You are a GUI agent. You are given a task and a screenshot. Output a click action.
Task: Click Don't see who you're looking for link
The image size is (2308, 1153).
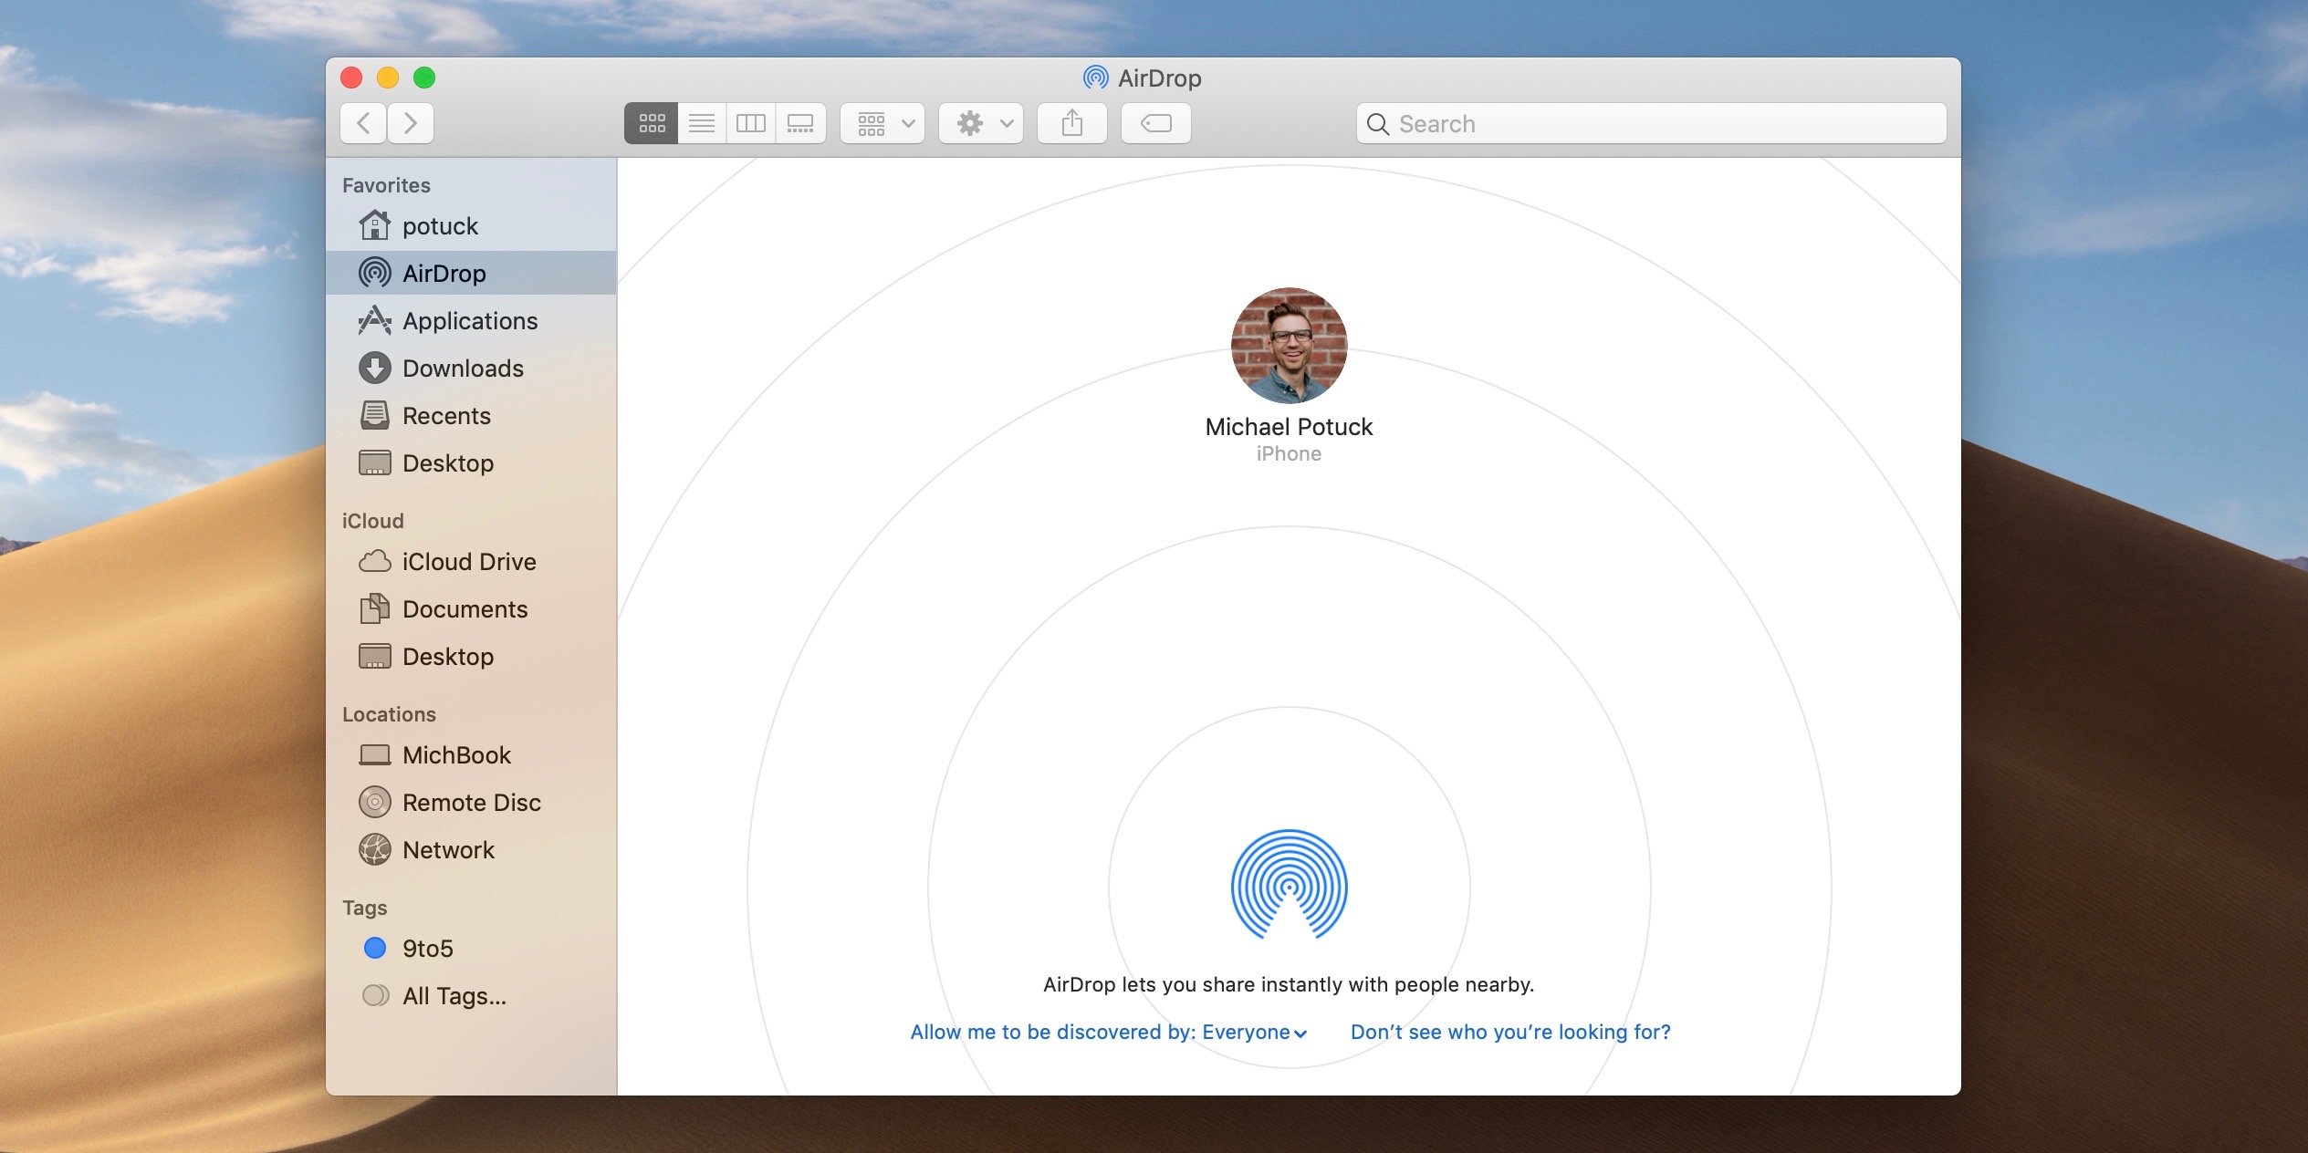tap(1508, 1031)
